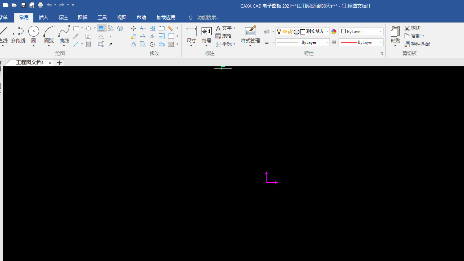Select the Polyline (多段线) tool

point(18,32)
